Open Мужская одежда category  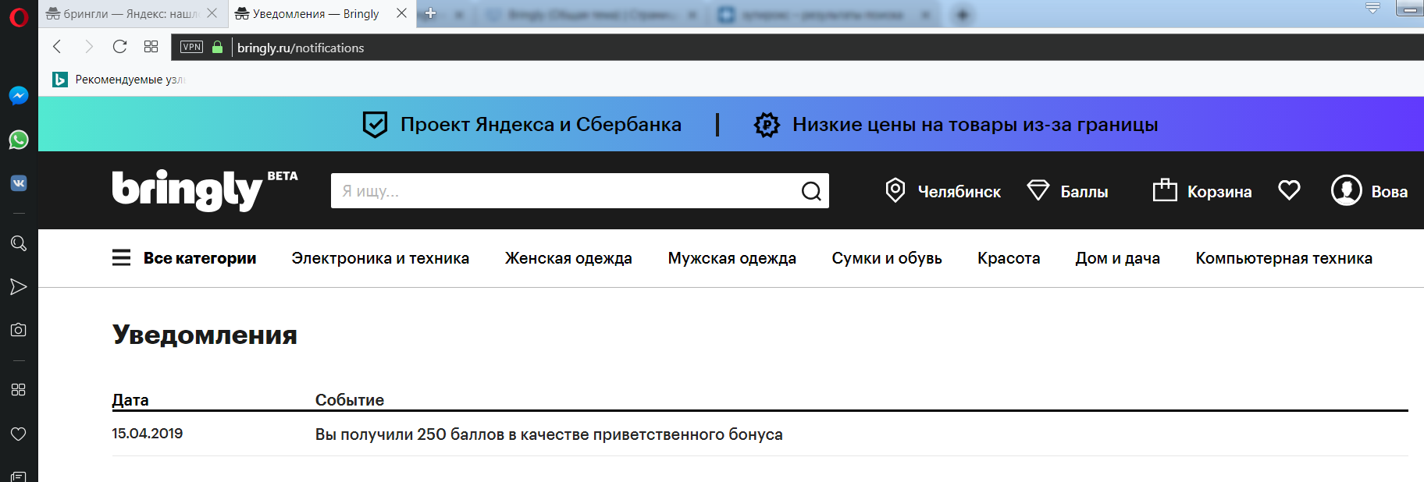click(732, 258)
